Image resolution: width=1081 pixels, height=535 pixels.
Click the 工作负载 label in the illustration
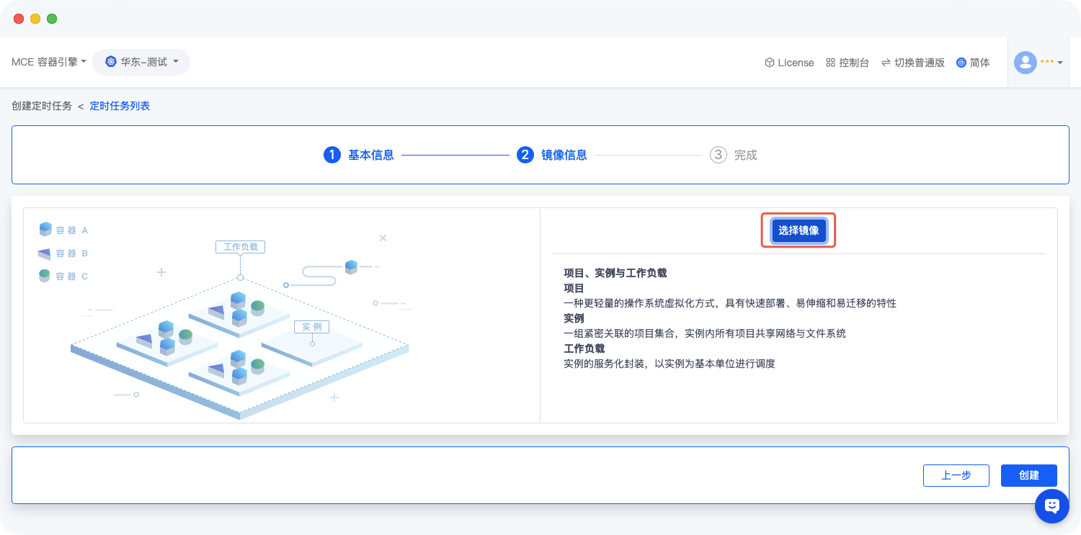(240, 247)
